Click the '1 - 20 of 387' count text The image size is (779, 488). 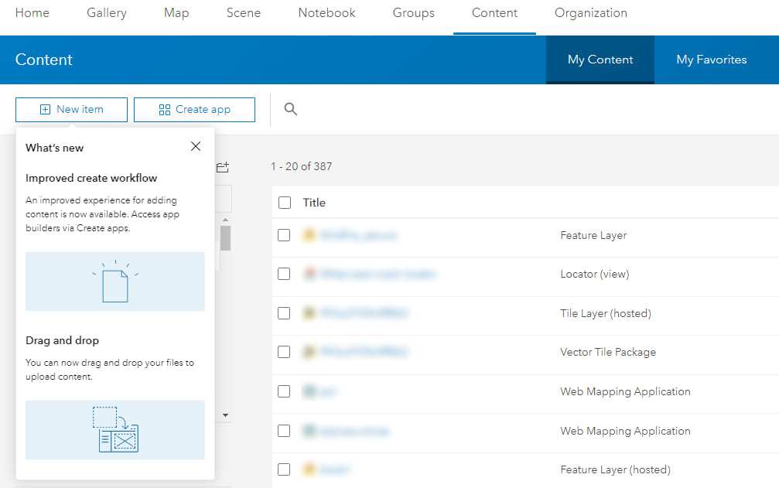click(301, 166)
